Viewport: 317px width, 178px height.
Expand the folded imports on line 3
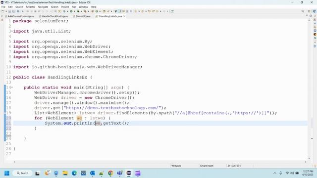[x=12, y=31]
